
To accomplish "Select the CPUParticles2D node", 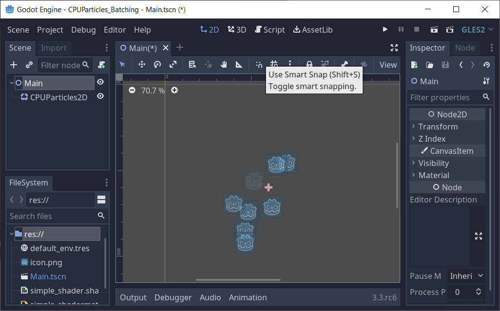I will (58, 97).
